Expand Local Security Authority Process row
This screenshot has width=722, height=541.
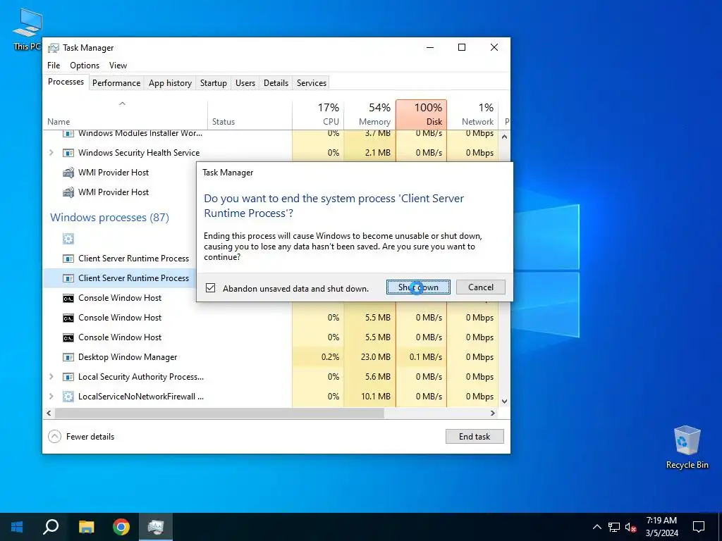click(51, 376)
